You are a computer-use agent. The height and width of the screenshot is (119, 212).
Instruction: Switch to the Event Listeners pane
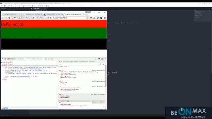click(x=74, y=62)
